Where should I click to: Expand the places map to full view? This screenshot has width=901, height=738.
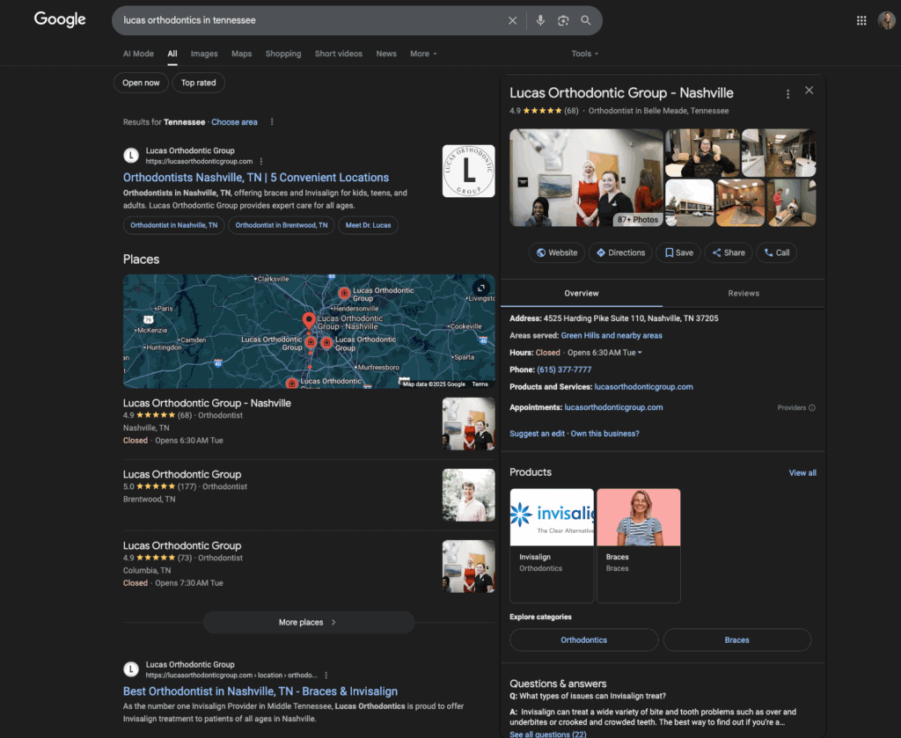pos(481,288)
